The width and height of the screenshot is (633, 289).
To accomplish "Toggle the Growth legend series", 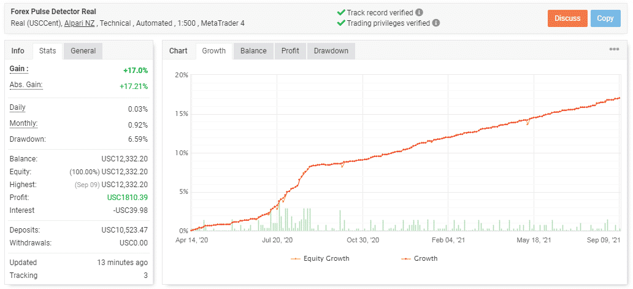I will pyautogui.click(x=419, y=258).
